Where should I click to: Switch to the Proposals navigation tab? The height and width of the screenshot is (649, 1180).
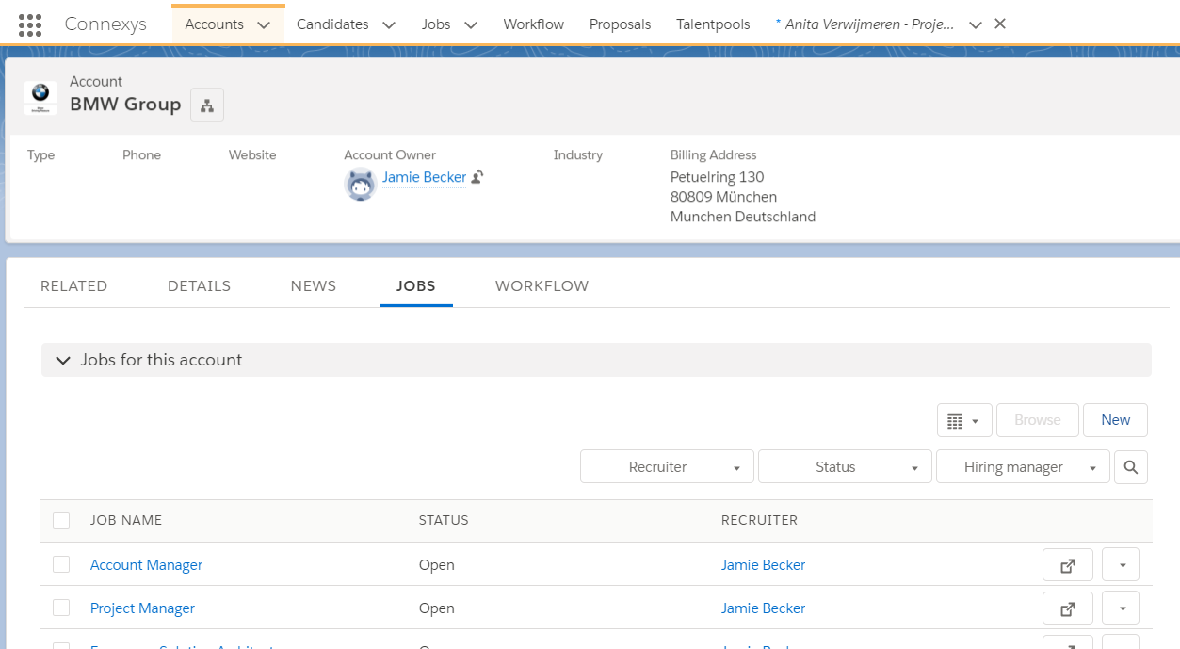(x=620, y=24)
